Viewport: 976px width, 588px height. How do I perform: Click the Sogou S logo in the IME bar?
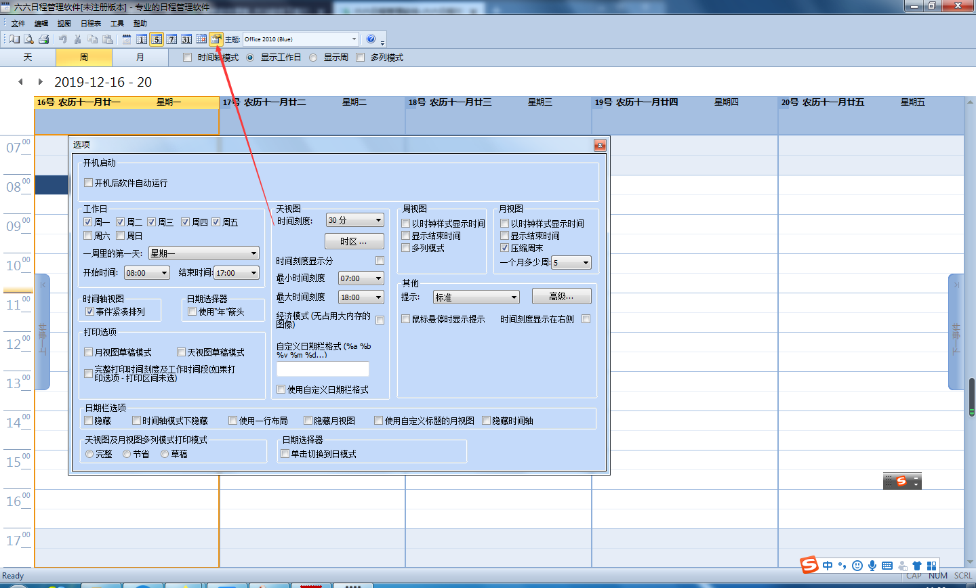click(809, 565)
